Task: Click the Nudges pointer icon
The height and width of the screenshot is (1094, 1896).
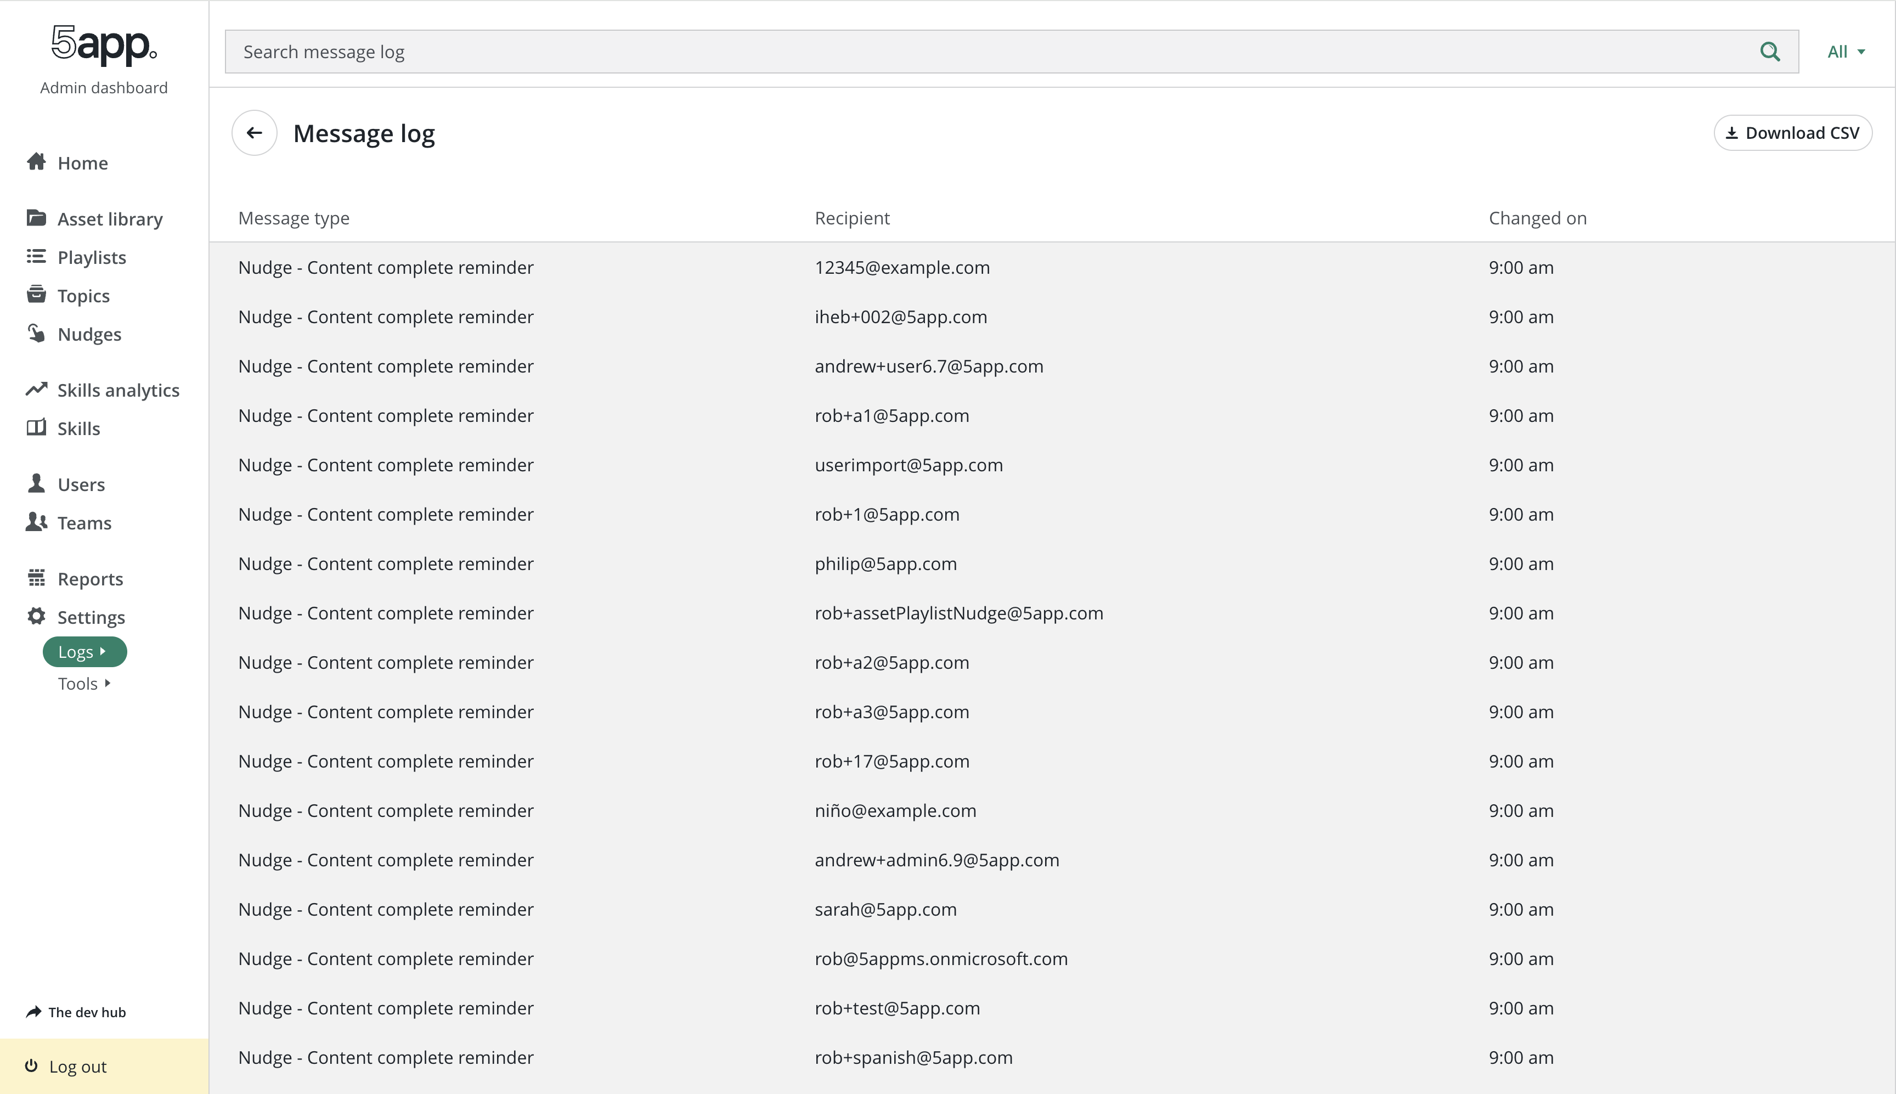Action: coord(36,333)
